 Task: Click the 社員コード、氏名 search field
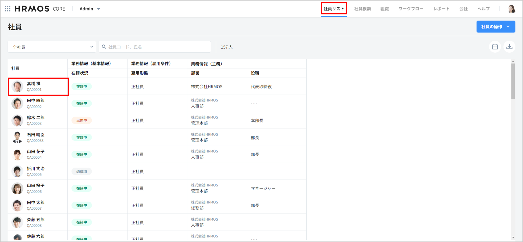click(158, 47)
